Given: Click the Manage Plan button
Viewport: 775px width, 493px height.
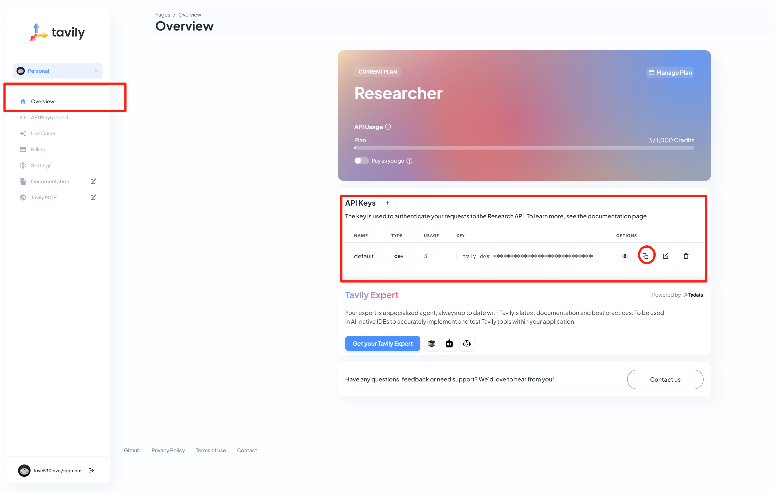Looking at the screenshot, I should point(670,72).
